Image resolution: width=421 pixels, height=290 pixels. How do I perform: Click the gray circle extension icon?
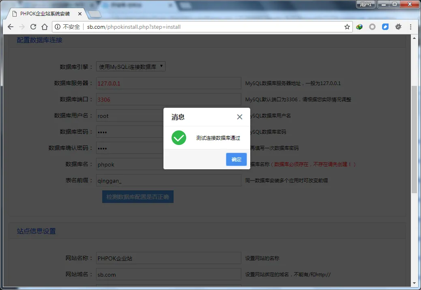tap(372, 27)
